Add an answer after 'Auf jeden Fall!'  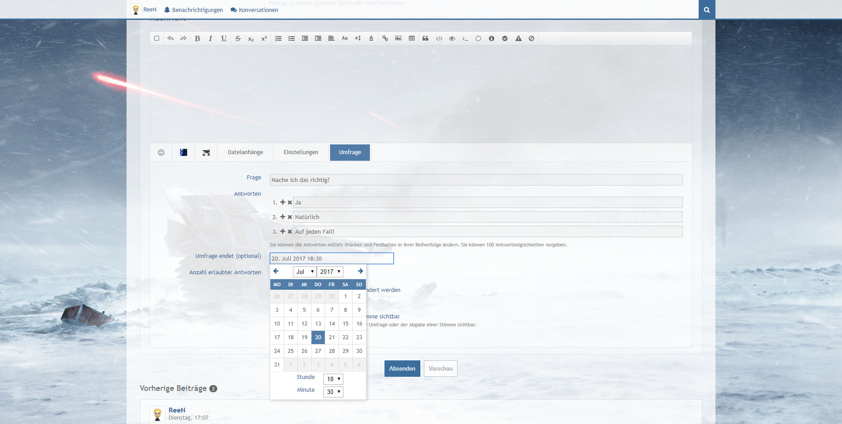coord(283,231)
